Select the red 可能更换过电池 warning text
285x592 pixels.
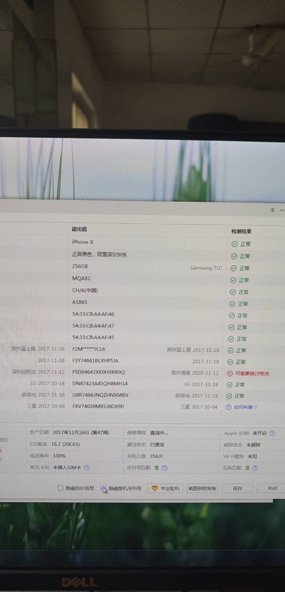pos(252,373)
